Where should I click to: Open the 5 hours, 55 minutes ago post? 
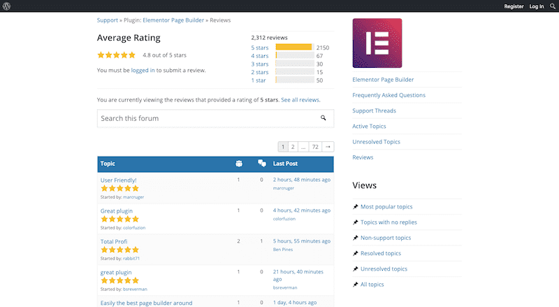(x=302, y=241)
